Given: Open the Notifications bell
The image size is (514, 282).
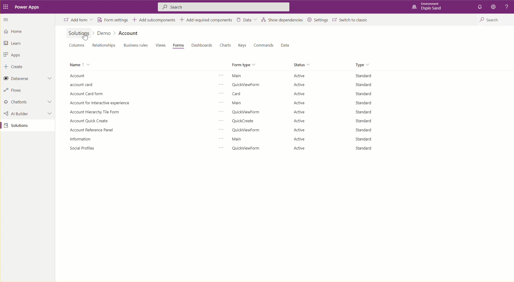Looking at the screenshot, I should point(480,7).
